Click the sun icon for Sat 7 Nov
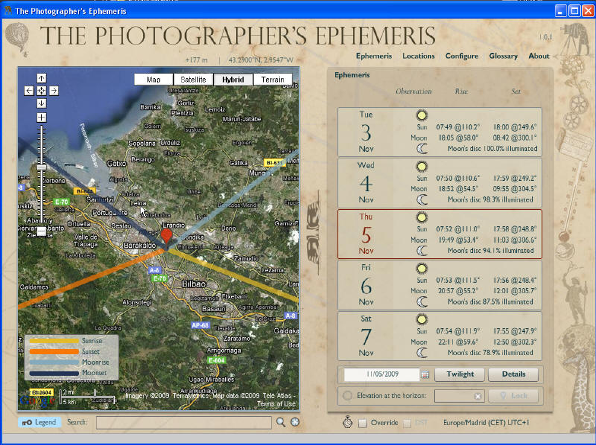The image size is (596, 445). click(422, 319)
